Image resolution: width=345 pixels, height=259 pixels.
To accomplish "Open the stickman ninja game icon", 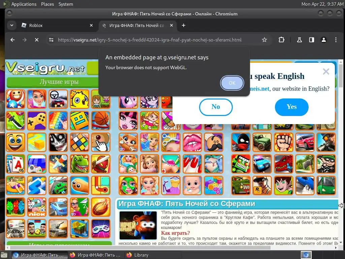I will point(241,142).
